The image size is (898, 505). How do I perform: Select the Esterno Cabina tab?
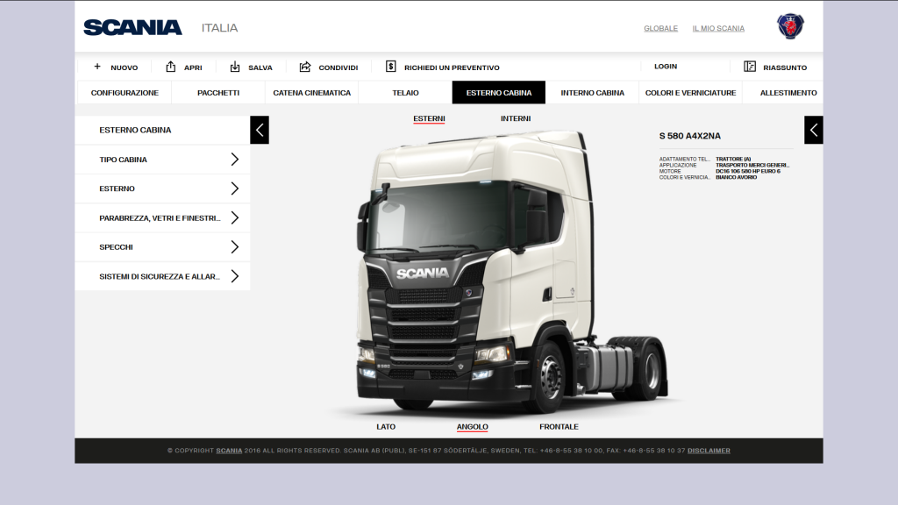point(499,93)
